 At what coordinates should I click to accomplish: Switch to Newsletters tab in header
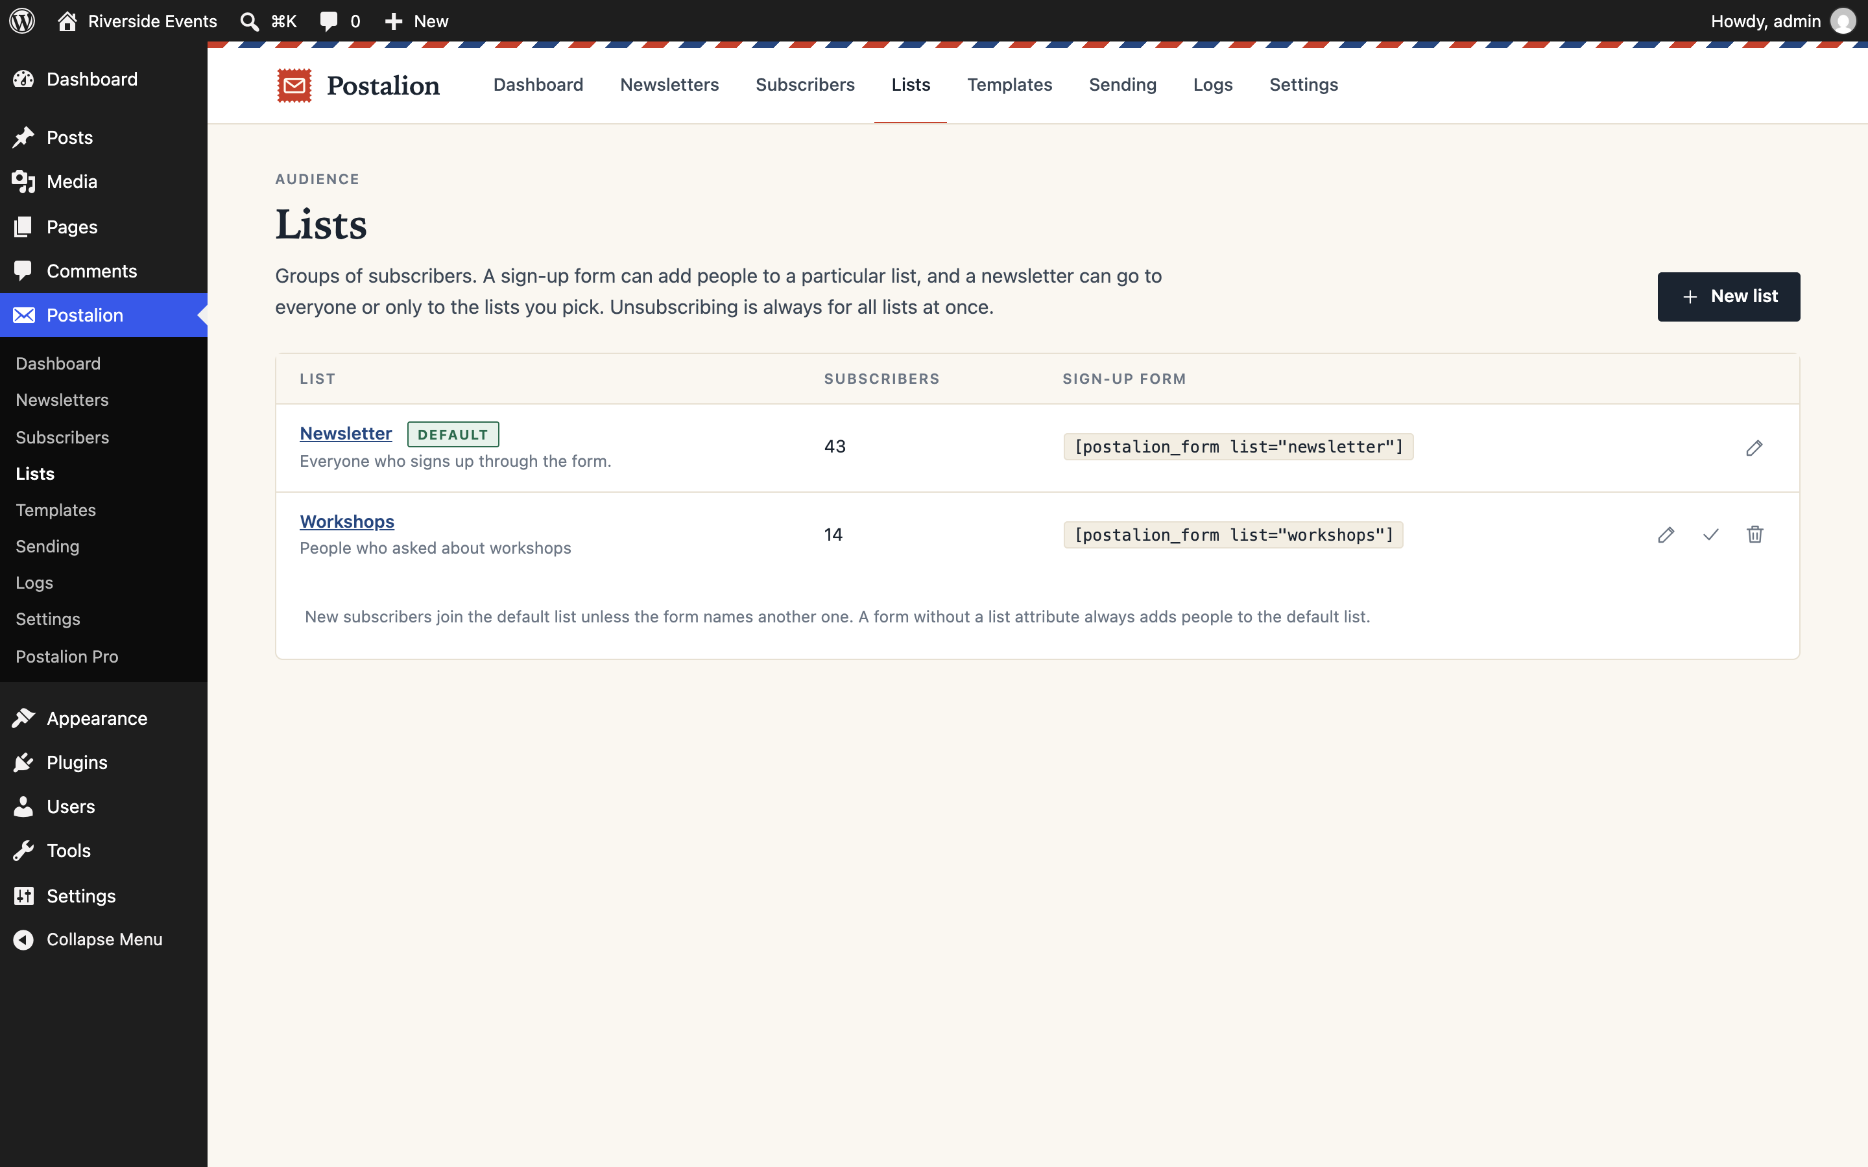669,85
